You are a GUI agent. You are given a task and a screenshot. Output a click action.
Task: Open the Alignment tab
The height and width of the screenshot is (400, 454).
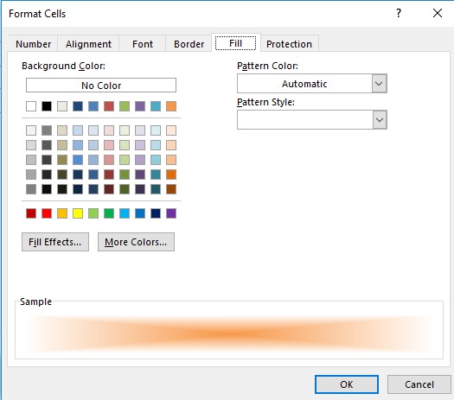pyautogui.click(x=88, y=44)
